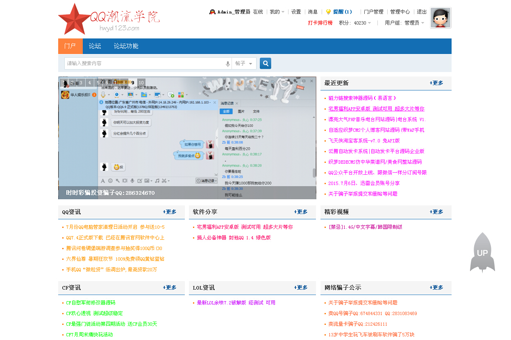Viewport: 511px width, 340px height.
Task: Switch to the 门户 navigation tab
Action: point(70,46)
